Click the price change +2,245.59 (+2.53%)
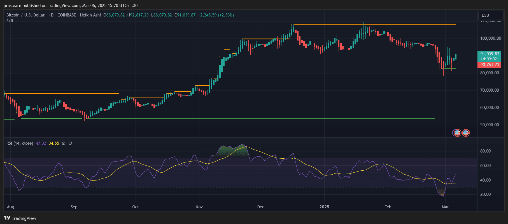This screenshot has width=508, height=224. [216, 15]
